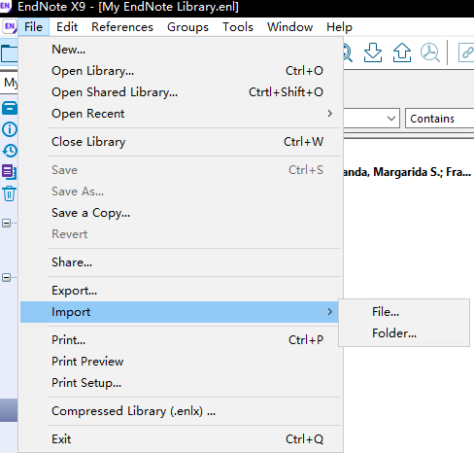Open the Contains comparison combo box
This screenshot has height=453, width=474.
[x=440, y=119]
